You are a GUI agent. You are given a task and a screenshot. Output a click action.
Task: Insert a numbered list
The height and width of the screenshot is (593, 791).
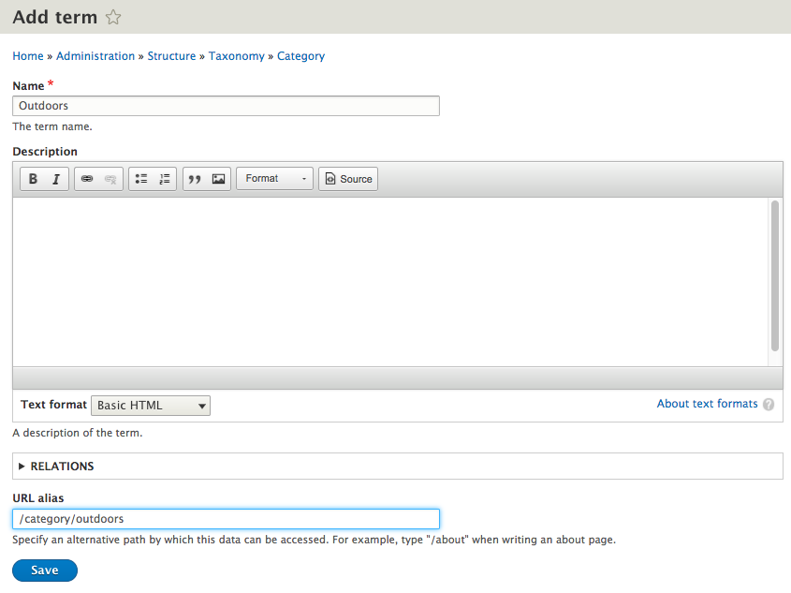tap(165, 179)
